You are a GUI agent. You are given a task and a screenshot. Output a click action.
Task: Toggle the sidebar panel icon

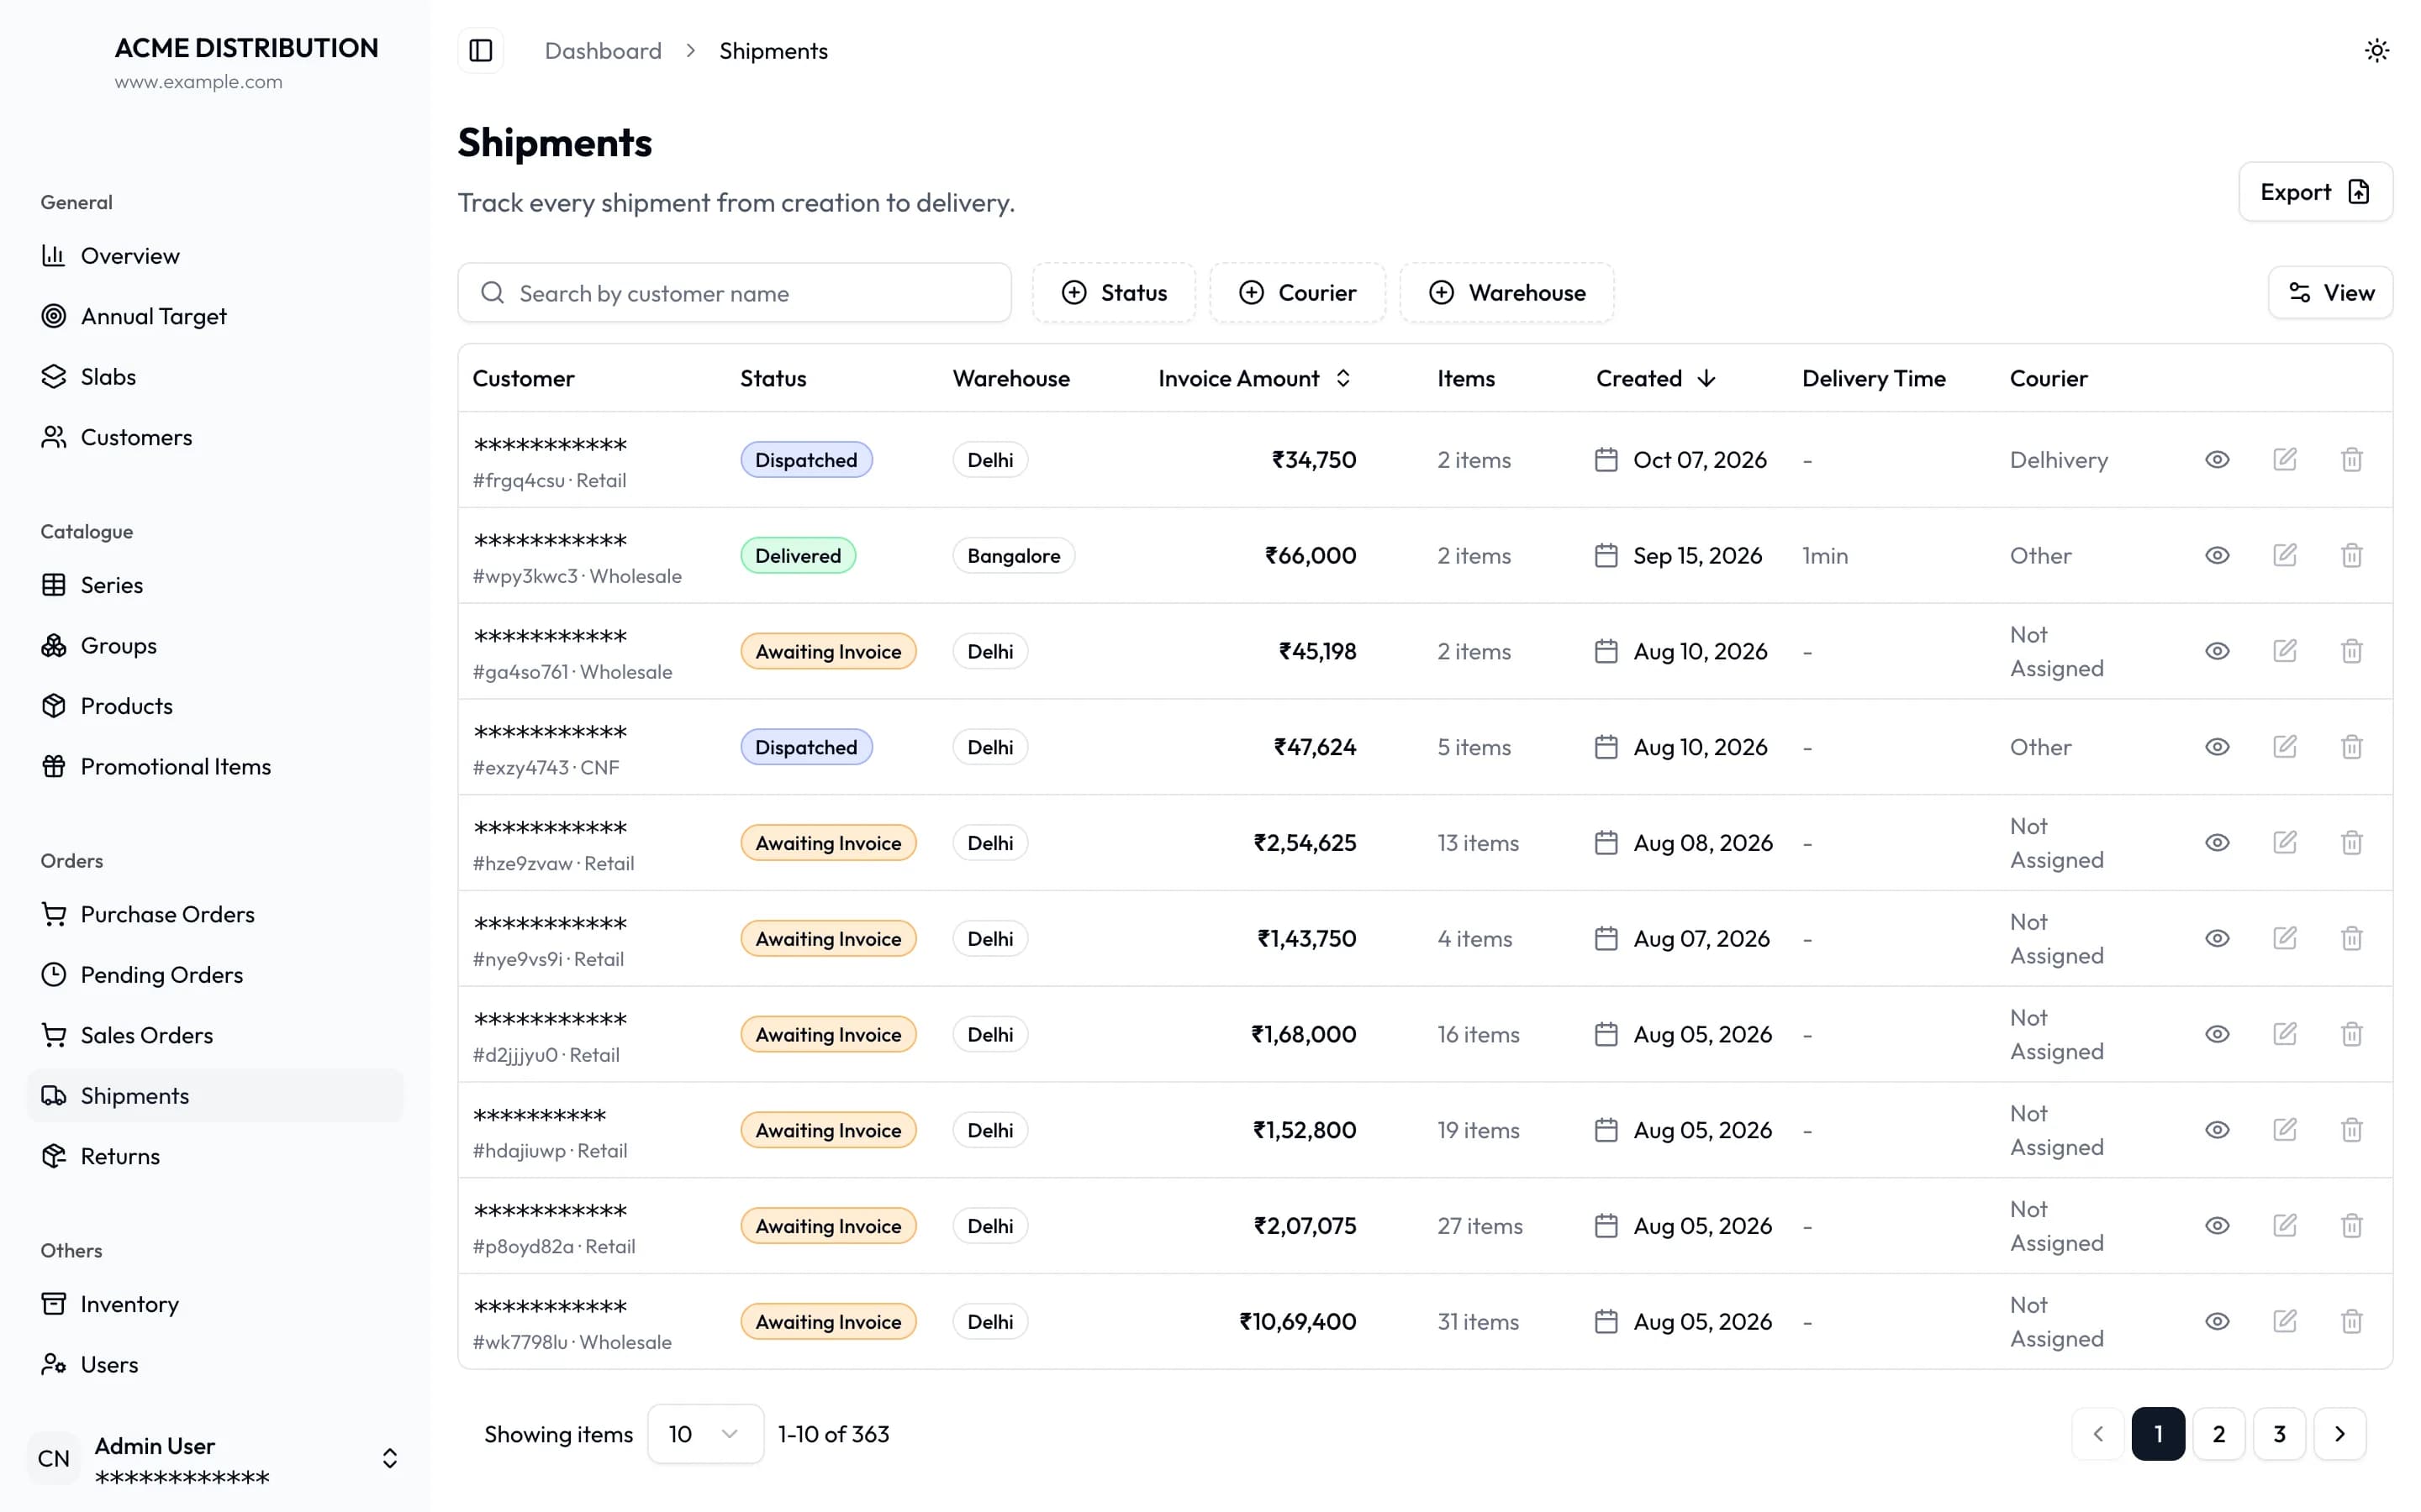480,50
